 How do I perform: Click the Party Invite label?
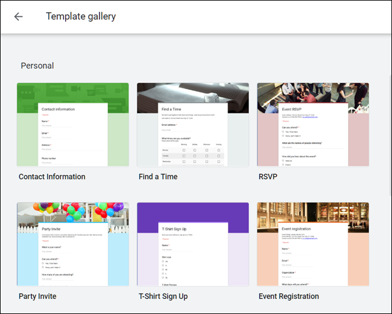[37, 297]
